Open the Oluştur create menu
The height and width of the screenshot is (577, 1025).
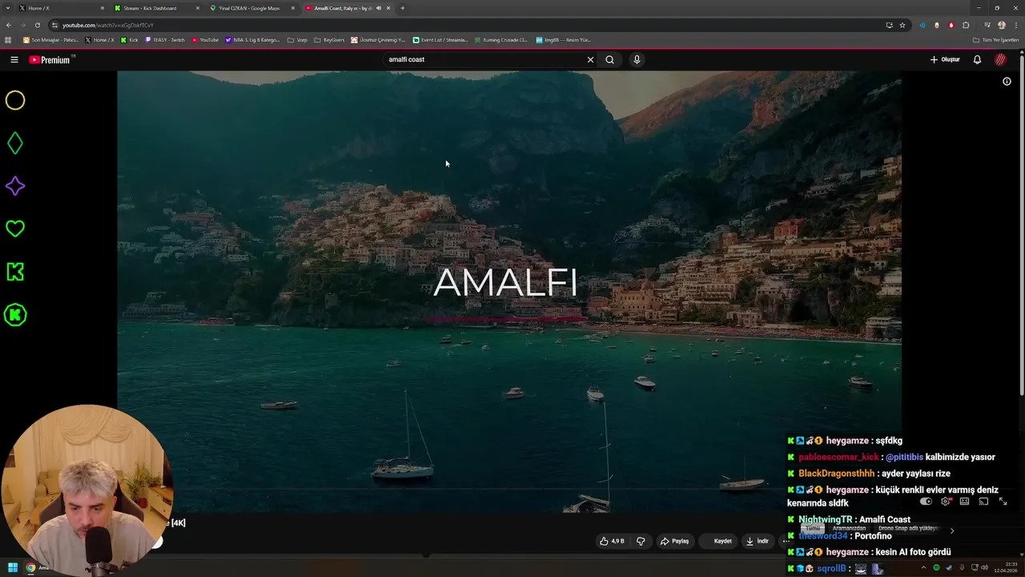[x=945, y=59]
